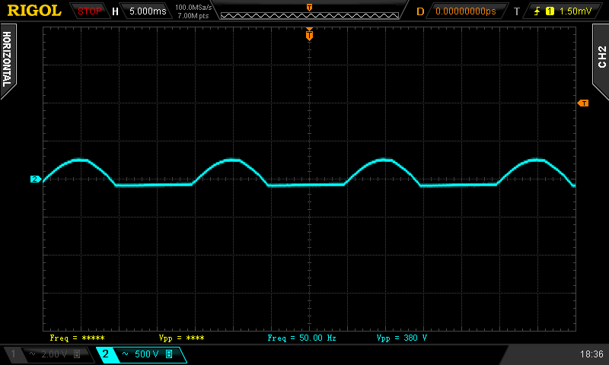Click the Vpp = 380 V measurement
Image resolution: width=609 pixels, height=365 pixels.
point(402,337)
